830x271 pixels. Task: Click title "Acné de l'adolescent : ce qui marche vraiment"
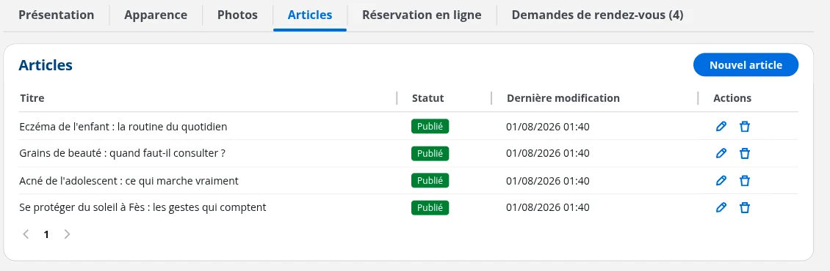(x=129, y=181)
